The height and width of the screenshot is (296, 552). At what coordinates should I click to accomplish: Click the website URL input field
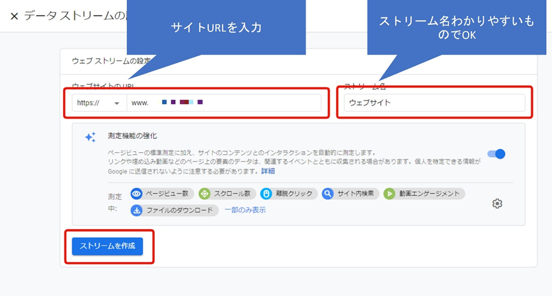pyautogui.click(x=224, y=103)
